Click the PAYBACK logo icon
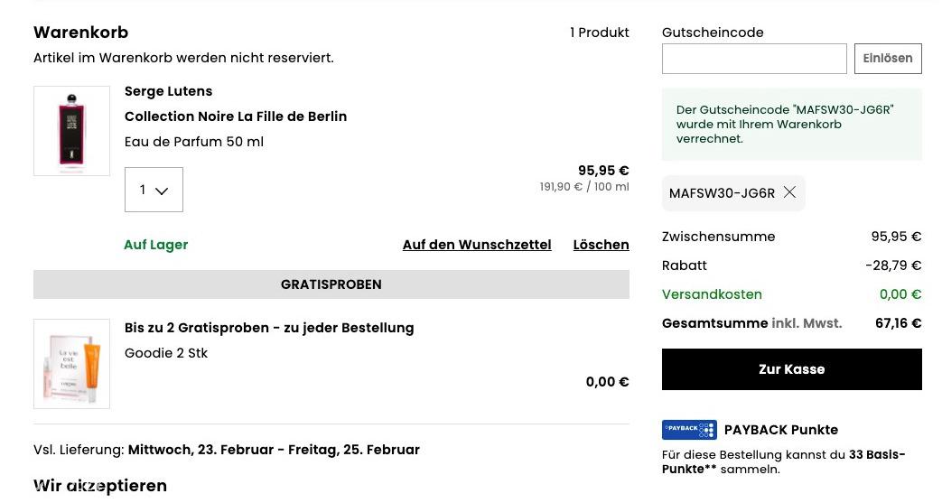Image resolution: width=942 pixels, height=503 pixels. 689,430
